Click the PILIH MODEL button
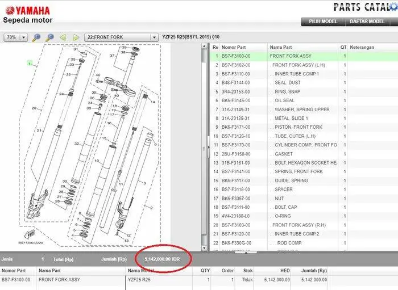The height and width of the screenshot is (290, 398). (x=323, y=22)
